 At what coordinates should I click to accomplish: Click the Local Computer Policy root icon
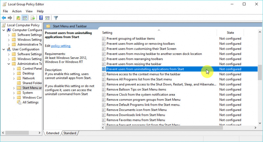click(4, 25)
